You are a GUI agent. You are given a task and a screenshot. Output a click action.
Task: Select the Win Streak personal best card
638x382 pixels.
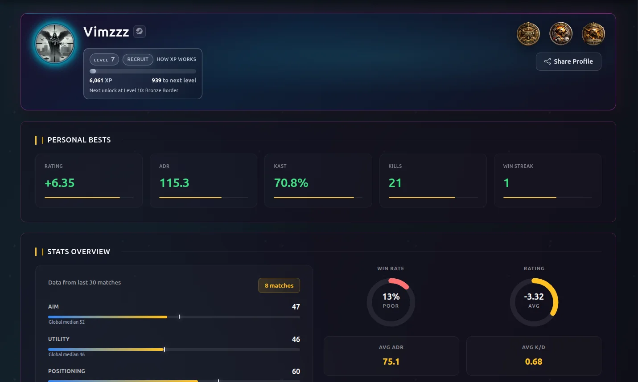click(x=547, y=180)
